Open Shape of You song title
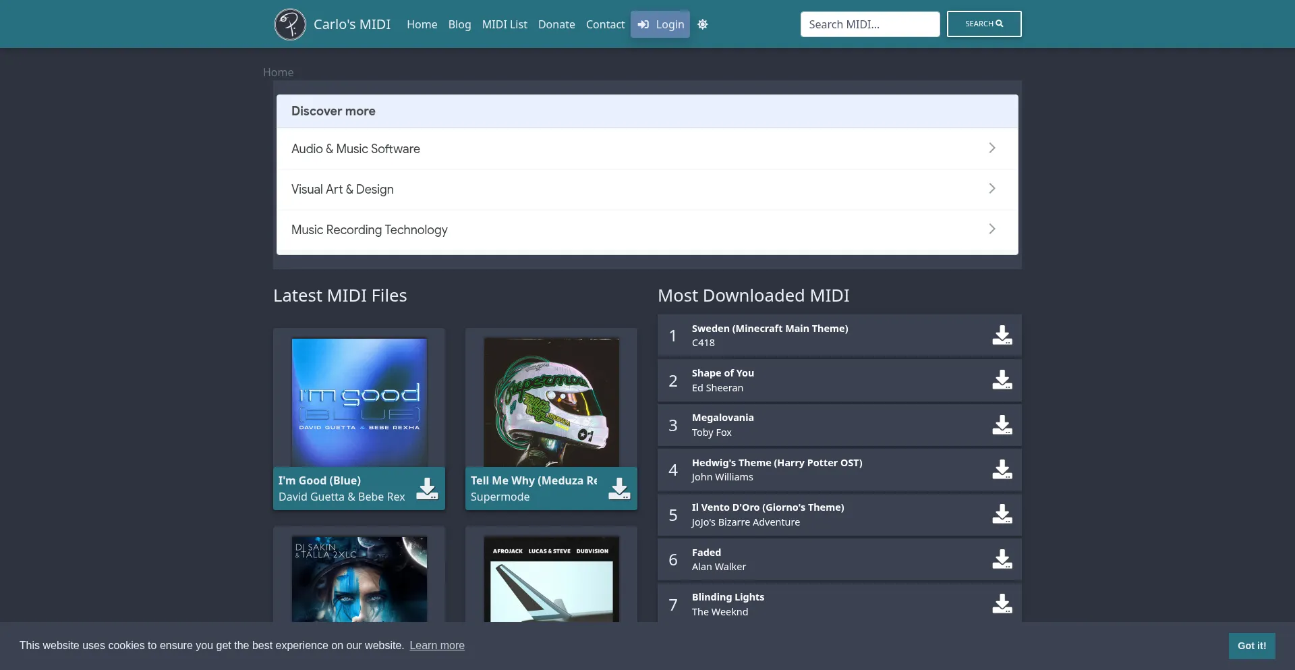Screen dimensions: 1295x670 [x=723, y=373]
